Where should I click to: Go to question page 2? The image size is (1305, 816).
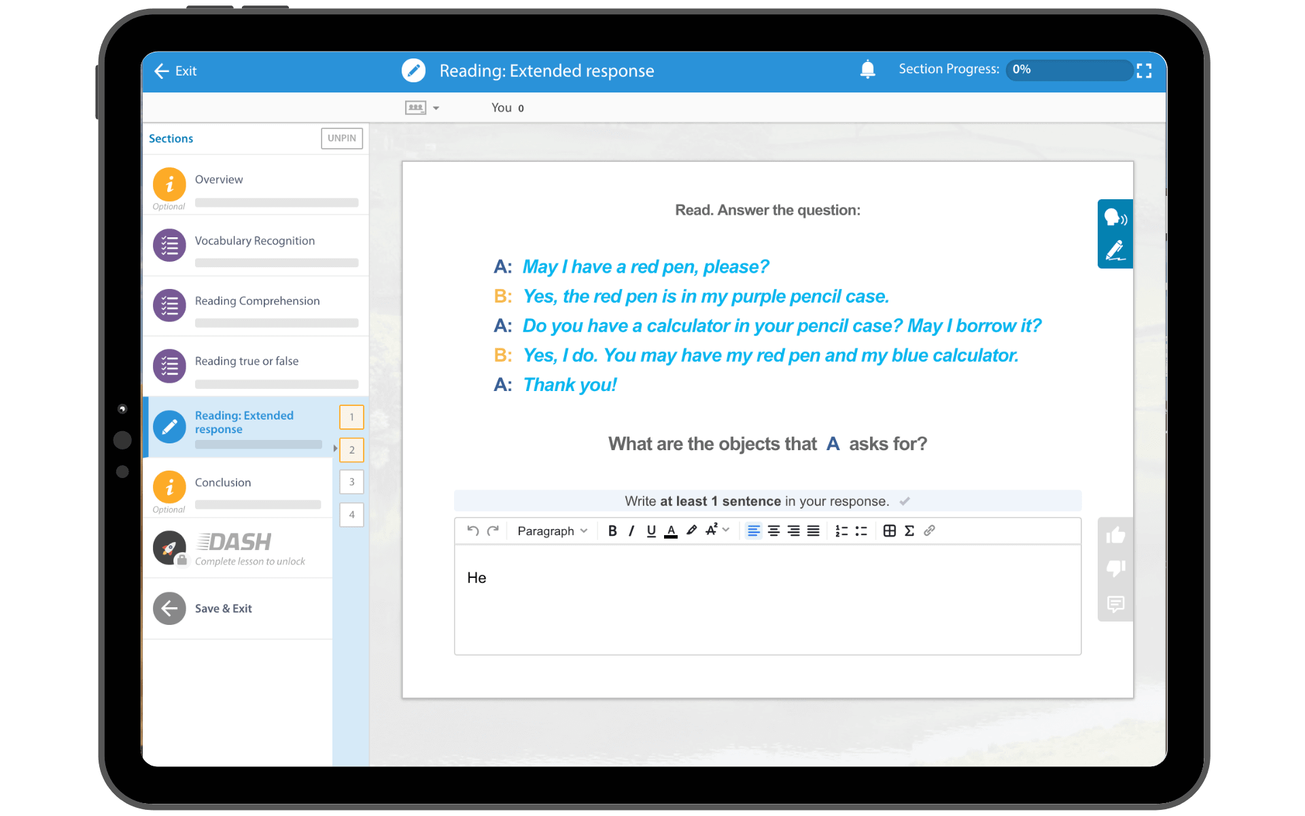(x=351, y=449)
